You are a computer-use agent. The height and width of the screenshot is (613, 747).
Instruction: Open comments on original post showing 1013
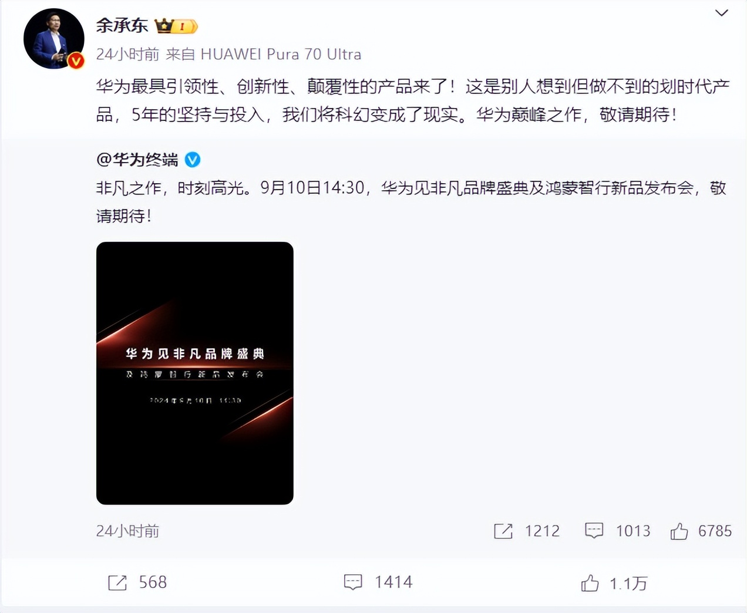[x=594, y=531]
